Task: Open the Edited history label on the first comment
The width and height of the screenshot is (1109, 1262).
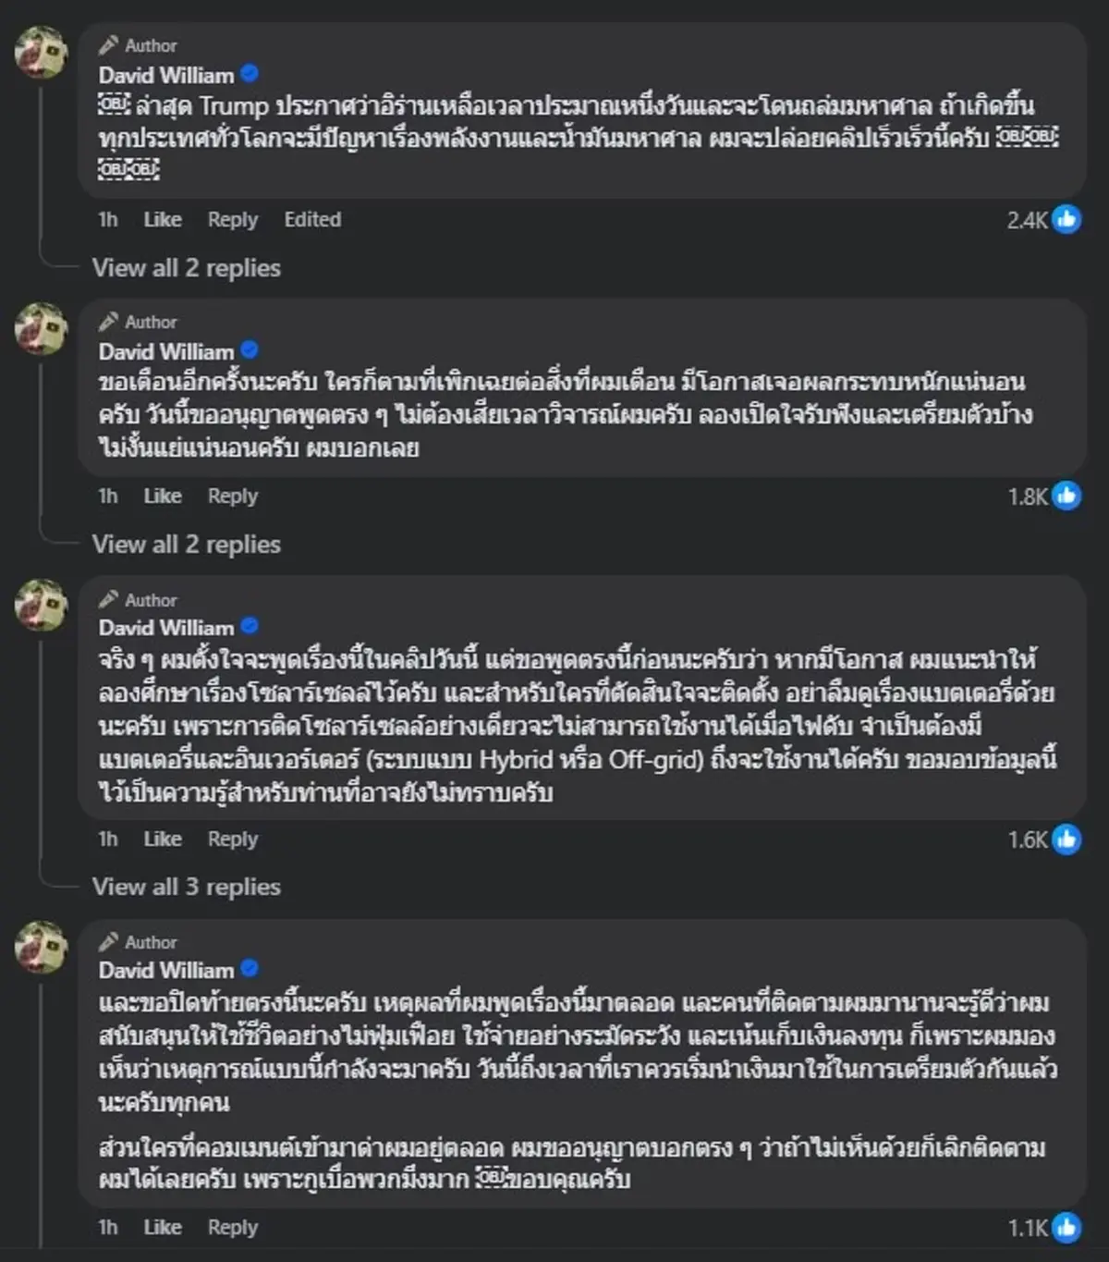Action: (x=312, y=220)
